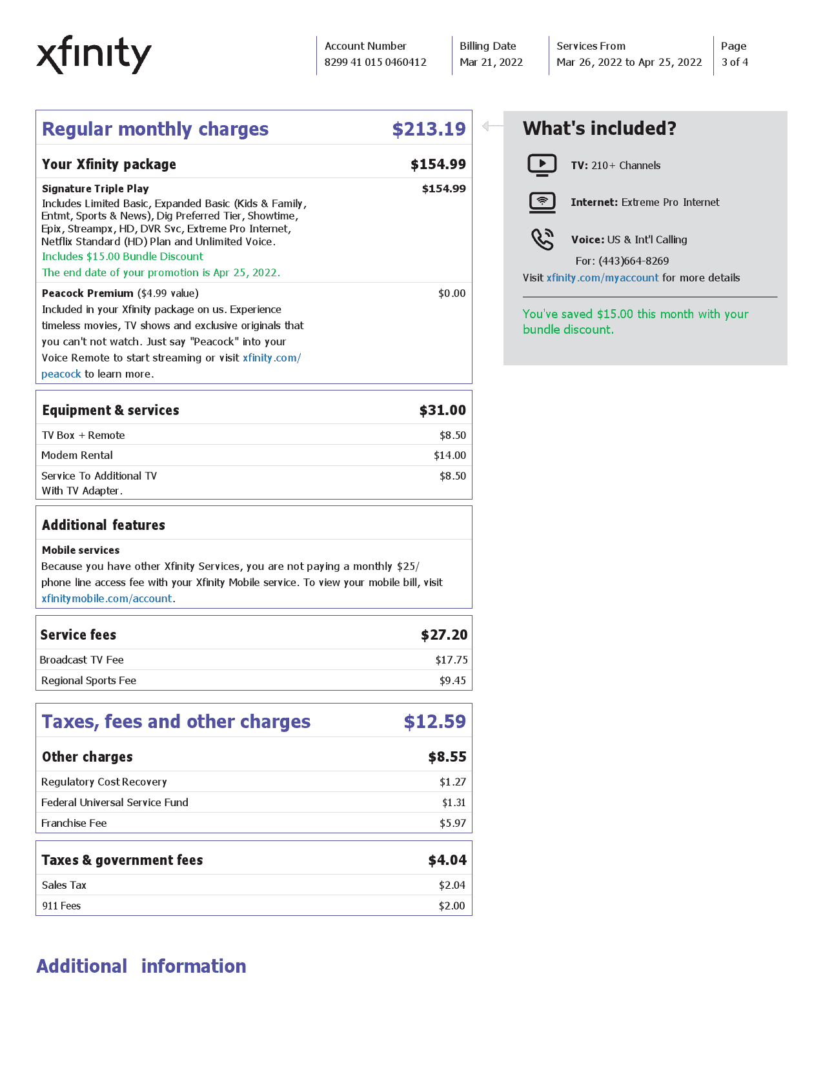
Task: Click the Modem Rental row
Action: [254, 455]
